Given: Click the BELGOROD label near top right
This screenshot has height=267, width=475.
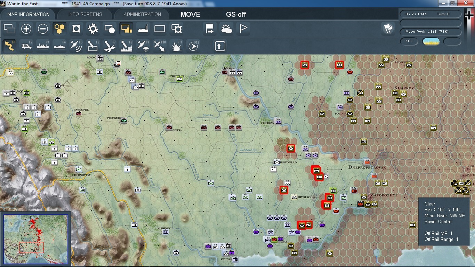Looking at the screenshot, I should click(401, 62).
